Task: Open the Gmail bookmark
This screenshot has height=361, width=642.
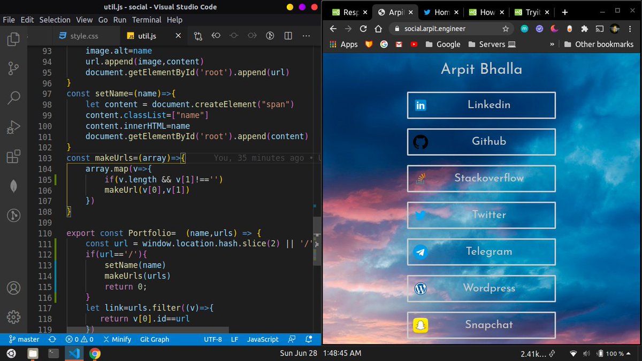Action: pos(399,44)
